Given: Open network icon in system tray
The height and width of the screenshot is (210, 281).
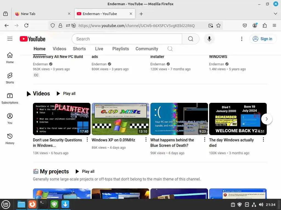Looking at the screenshot, I should point(254,205).
